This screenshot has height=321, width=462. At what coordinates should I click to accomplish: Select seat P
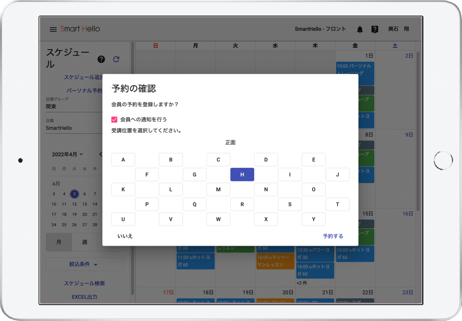pos(147,204)
